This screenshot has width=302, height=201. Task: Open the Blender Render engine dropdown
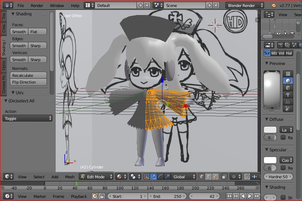[245, 5]
